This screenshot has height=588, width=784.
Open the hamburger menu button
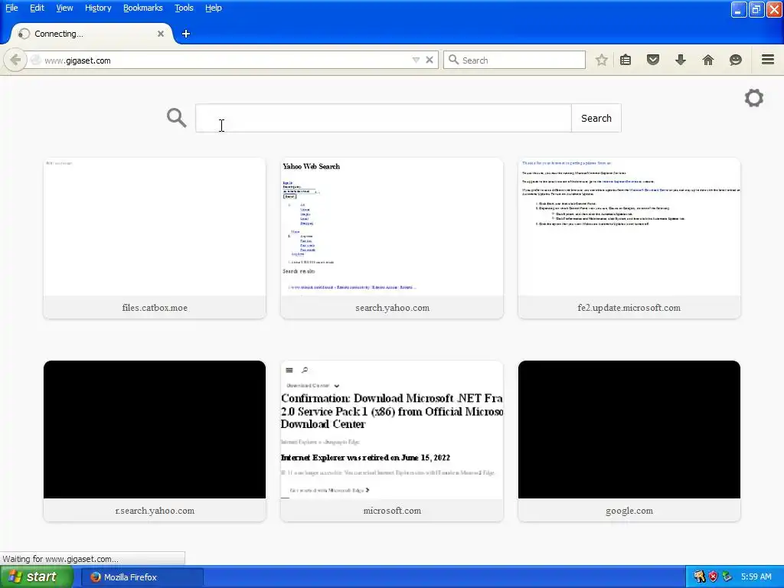pos(768,60)
